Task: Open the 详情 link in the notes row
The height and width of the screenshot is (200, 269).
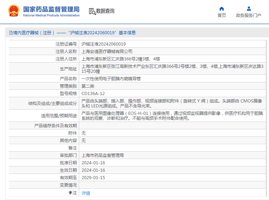Action: click(86, 193)
